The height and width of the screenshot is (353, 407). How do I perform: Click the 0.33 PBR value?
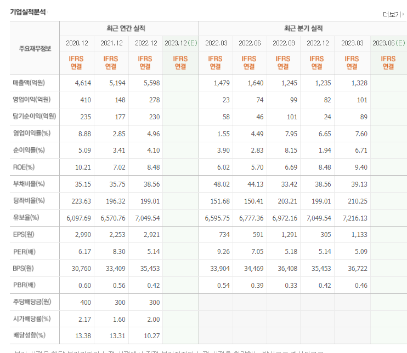[291, 286]
